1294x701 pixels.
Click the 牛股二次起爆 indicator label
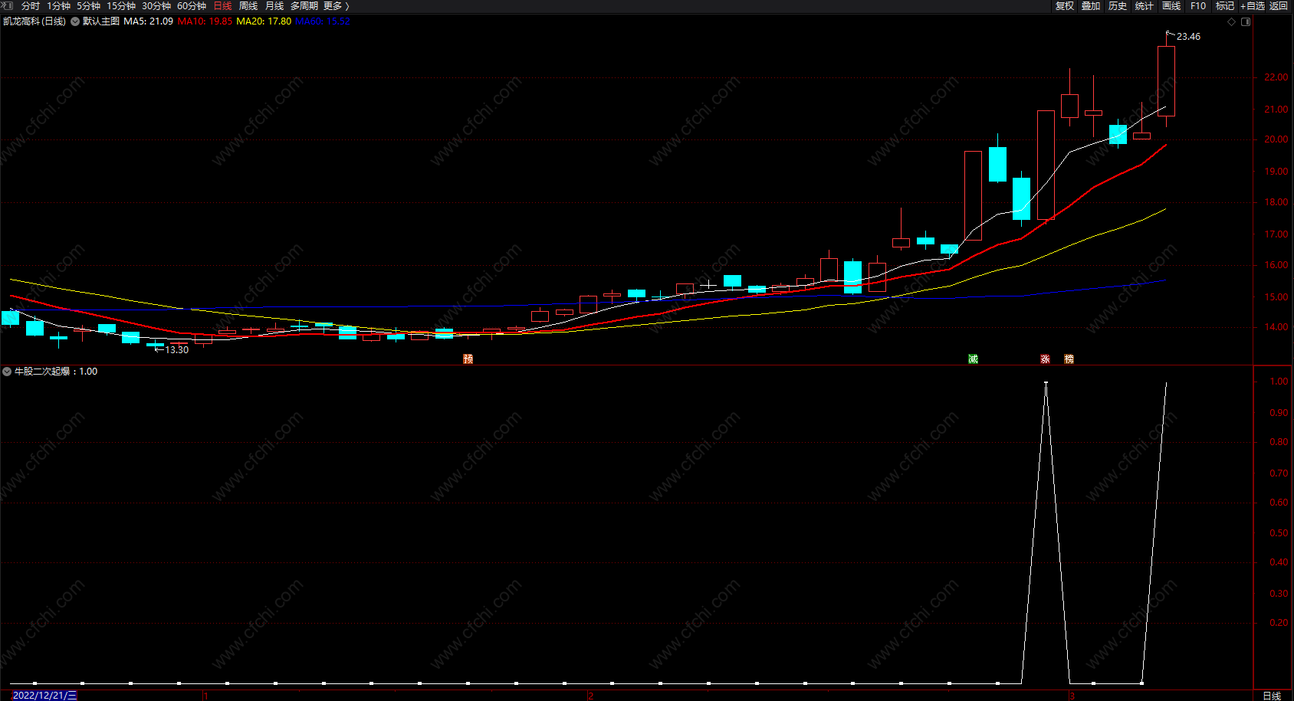tap(42, 372)
